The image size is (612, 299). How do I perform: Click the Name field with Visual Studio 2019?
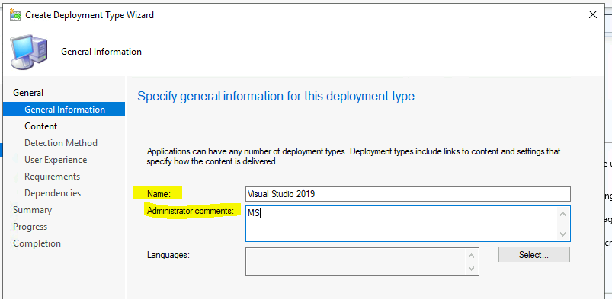[x=408, y=194]
